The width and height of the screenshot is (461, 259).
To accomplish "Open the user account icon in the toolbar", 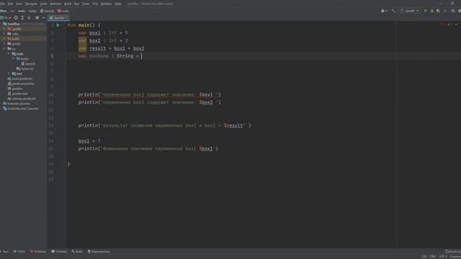I will [384, 11].
